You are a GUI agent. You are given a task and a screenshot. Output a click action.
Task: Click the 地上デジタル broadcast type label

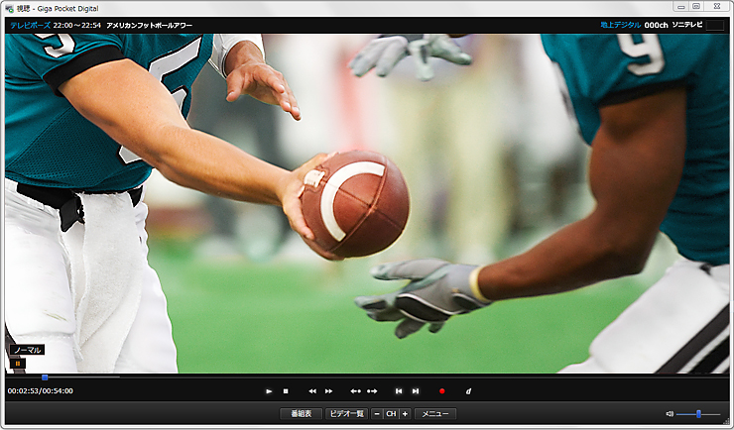tap(620, 25)
